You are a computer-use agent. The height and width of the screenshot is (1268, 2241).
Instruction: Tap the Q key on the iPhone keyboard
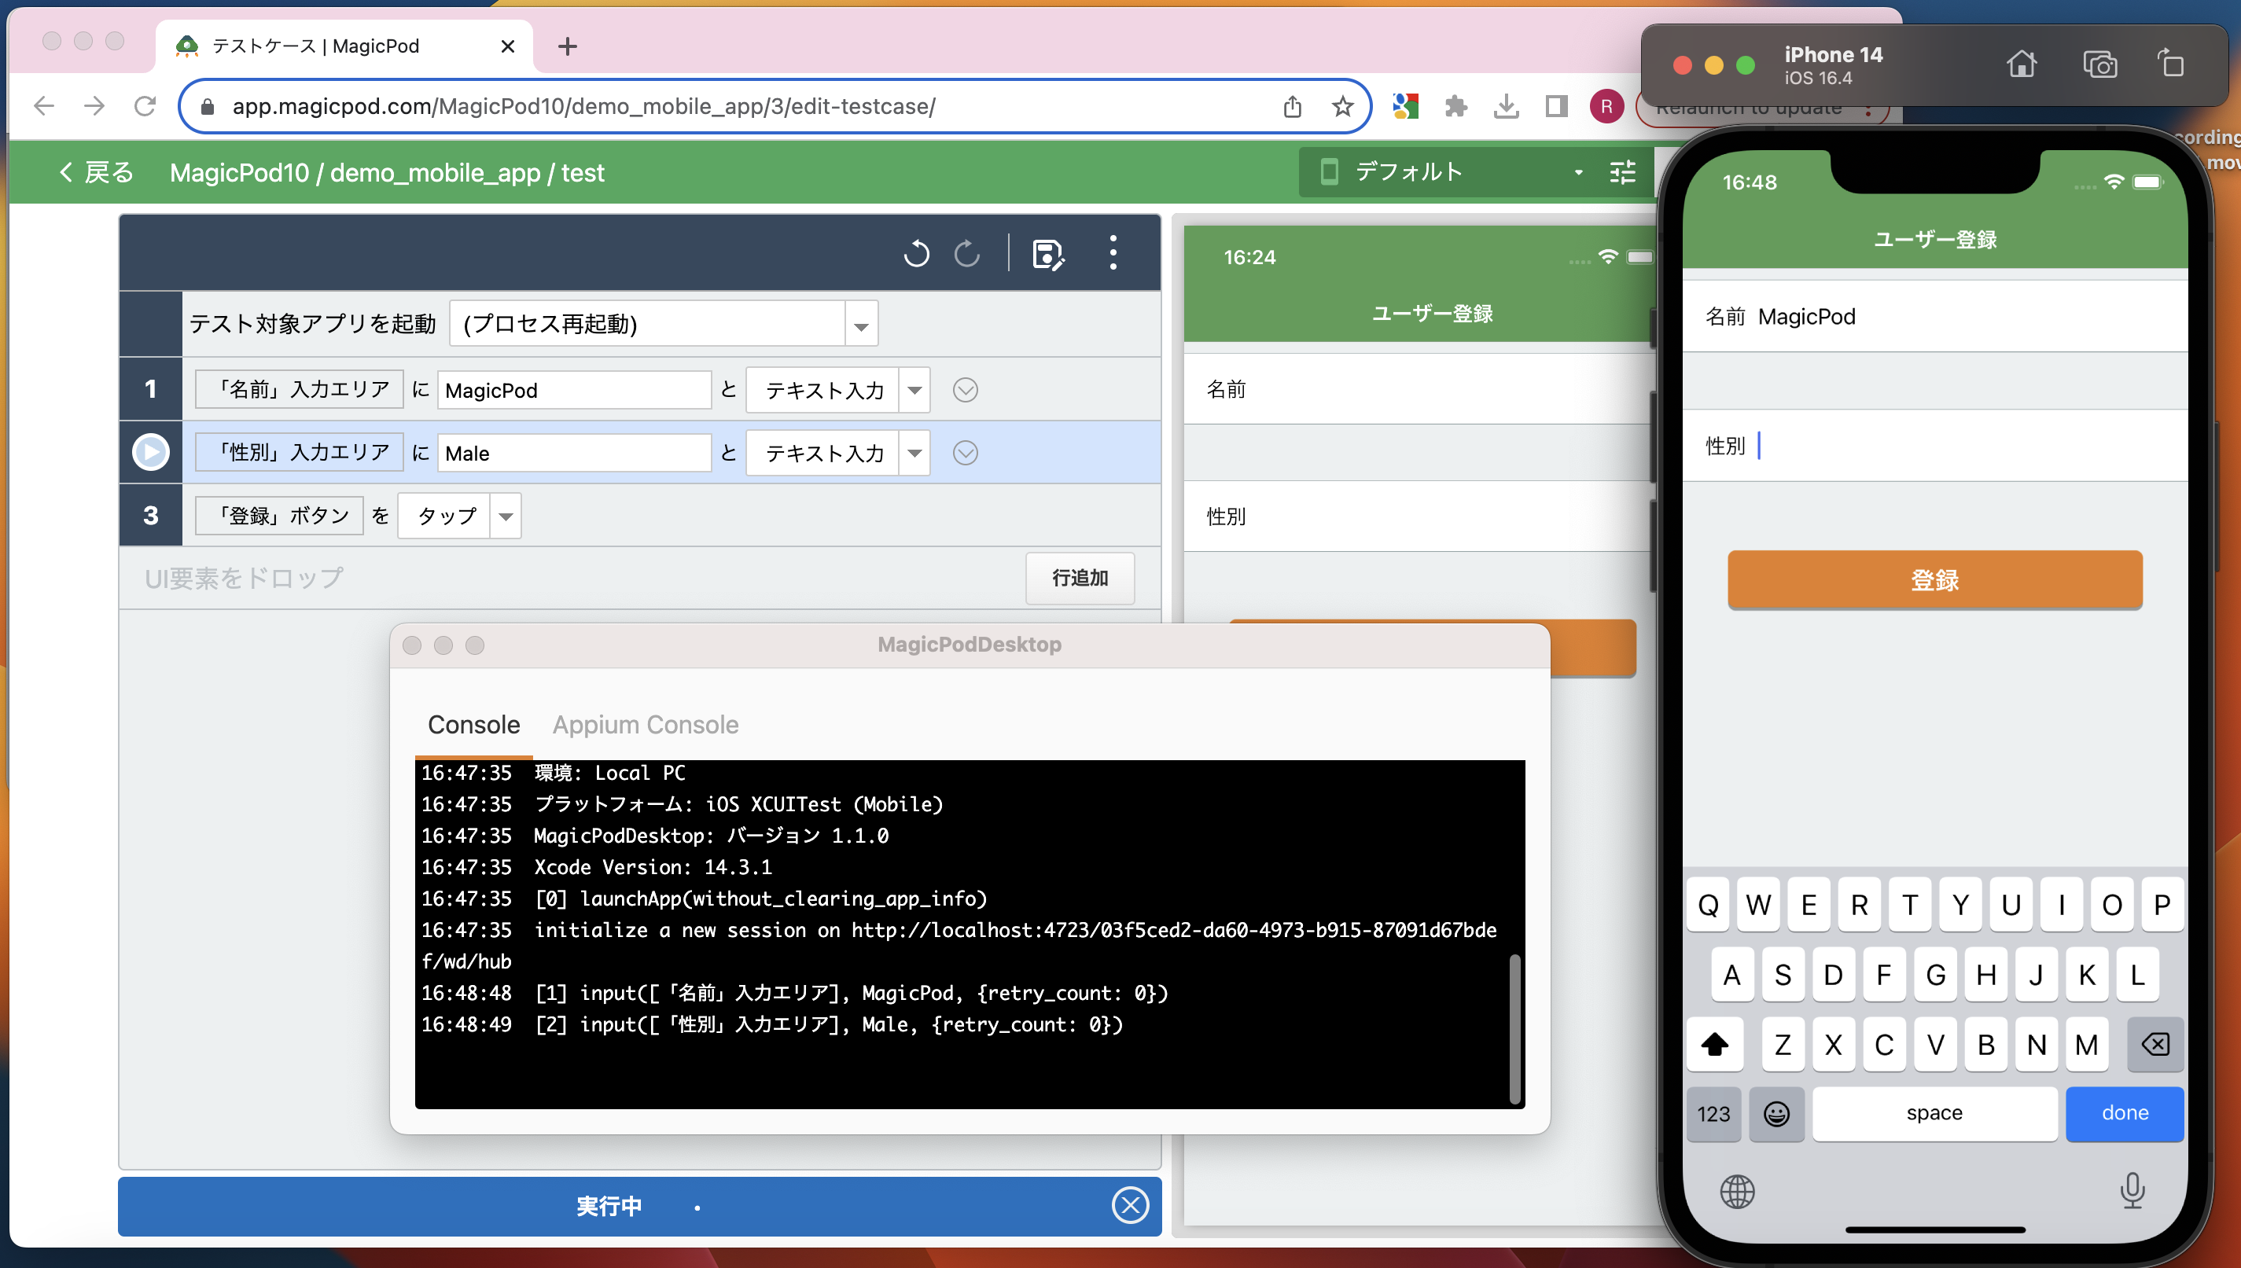(1708, 904)
